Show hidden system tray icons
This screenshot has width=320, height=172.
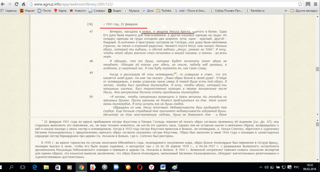(x=261, y=167)
